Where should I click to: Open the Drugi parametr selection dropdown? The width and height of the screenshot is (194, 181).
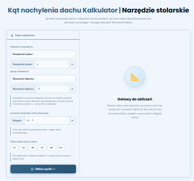point(43,79)
